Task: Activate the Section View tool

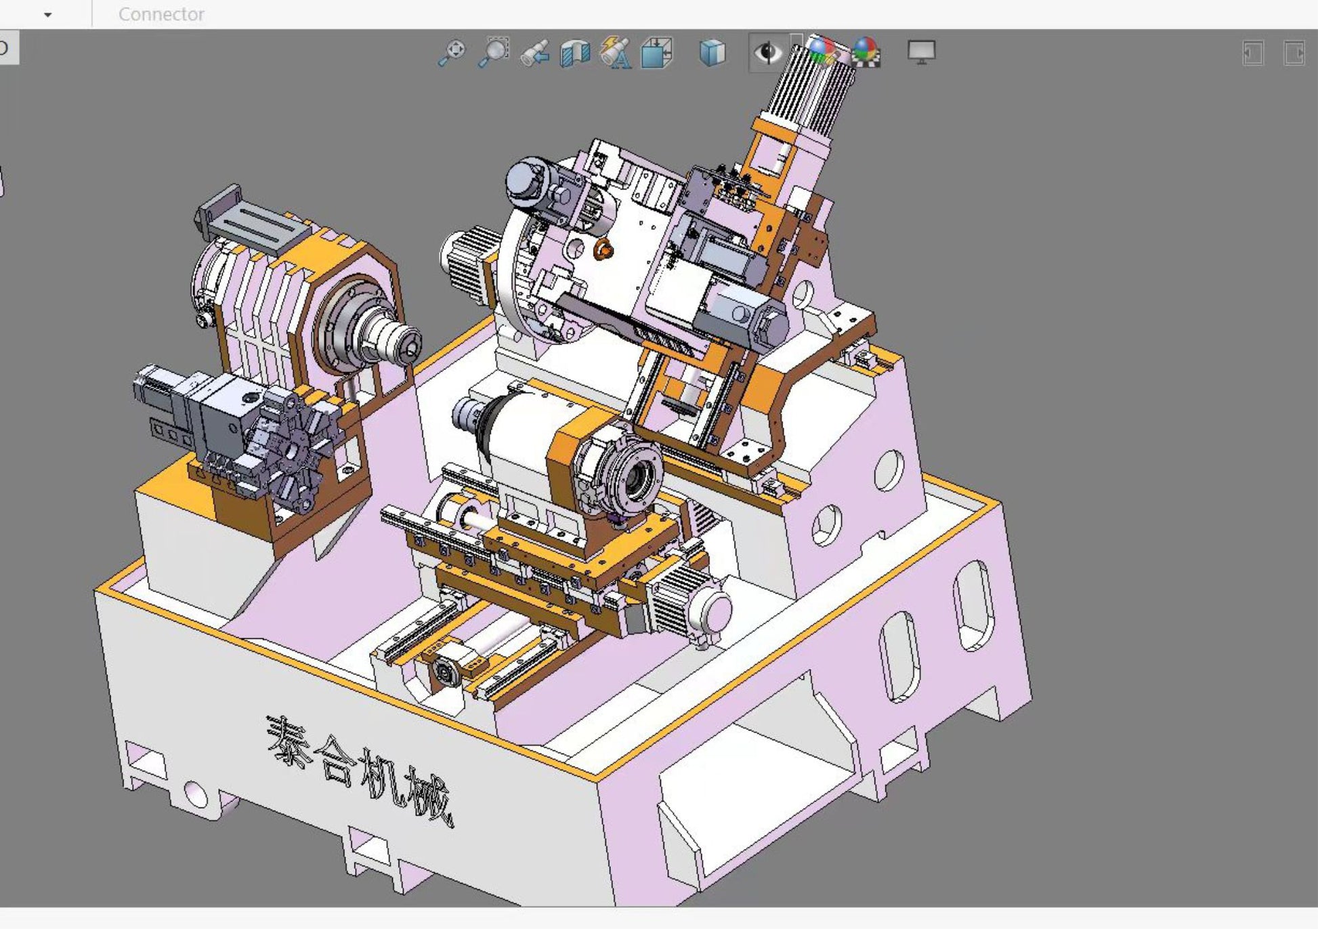Action: coord(575,53)
